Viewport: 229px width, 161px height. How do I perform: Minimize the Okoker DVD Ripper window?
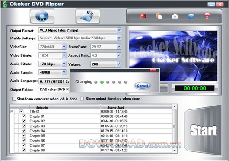pos(211,4)
